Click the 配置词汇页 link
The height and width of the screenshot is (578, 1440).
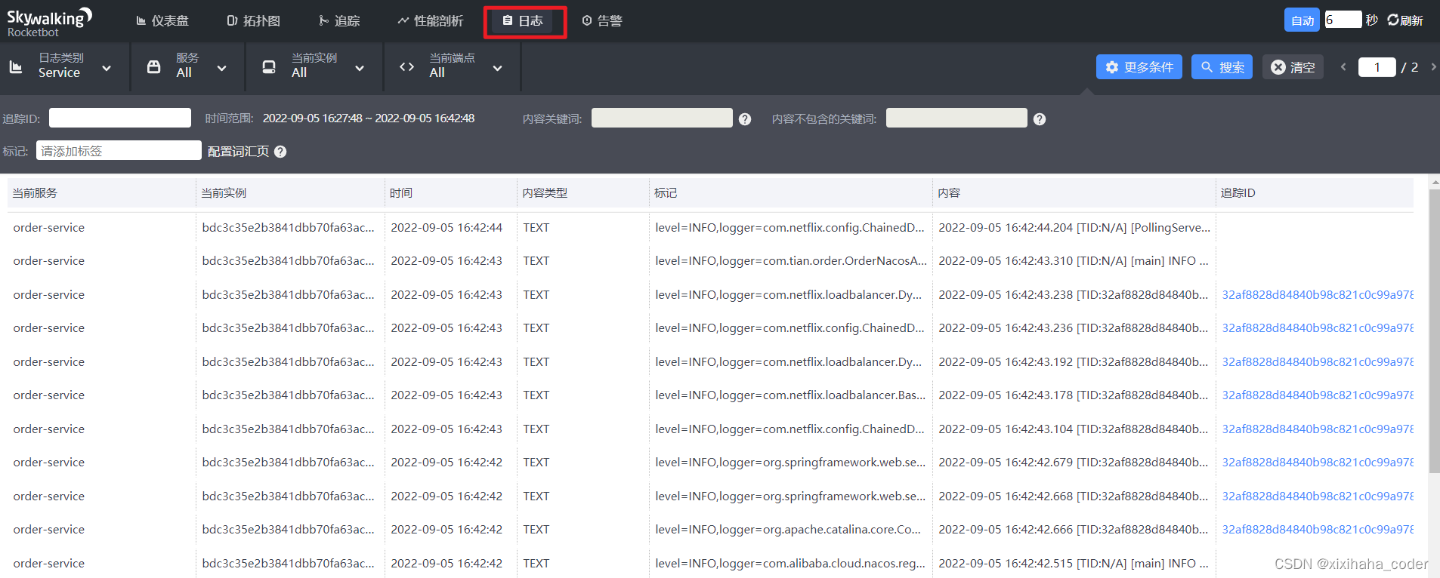[238, 152]
